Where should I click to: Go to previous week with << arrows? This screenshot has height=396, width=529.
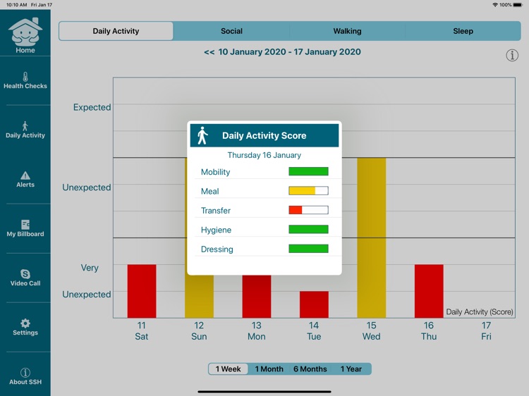click(209, 52)
